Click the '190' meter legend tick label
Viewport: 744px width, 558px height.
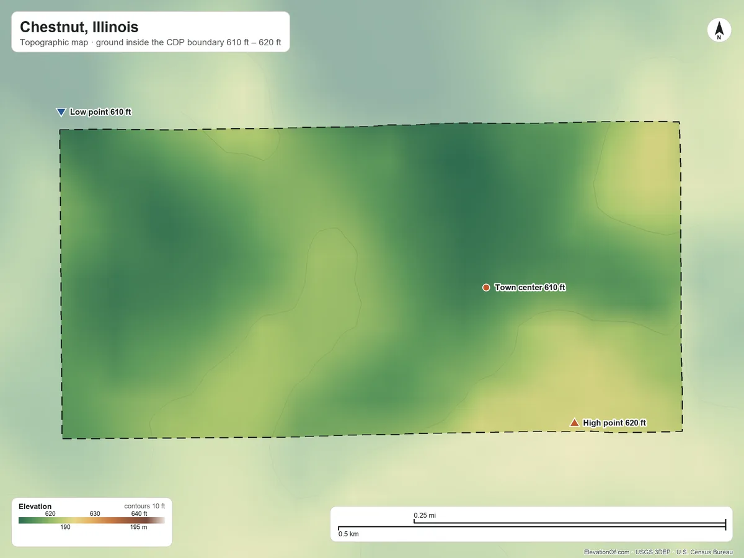[65, 528]
